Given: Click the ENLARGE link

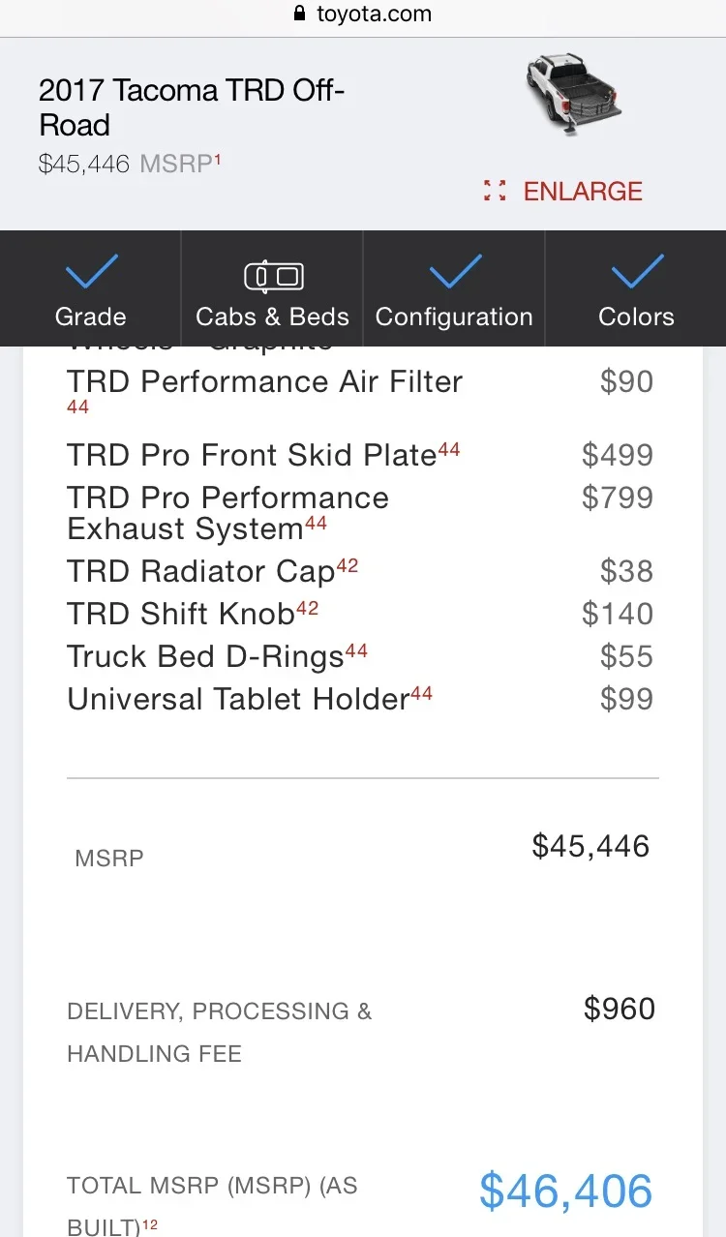Looking at the screenshot, I should pyautogui.click(x=582, y=191).
